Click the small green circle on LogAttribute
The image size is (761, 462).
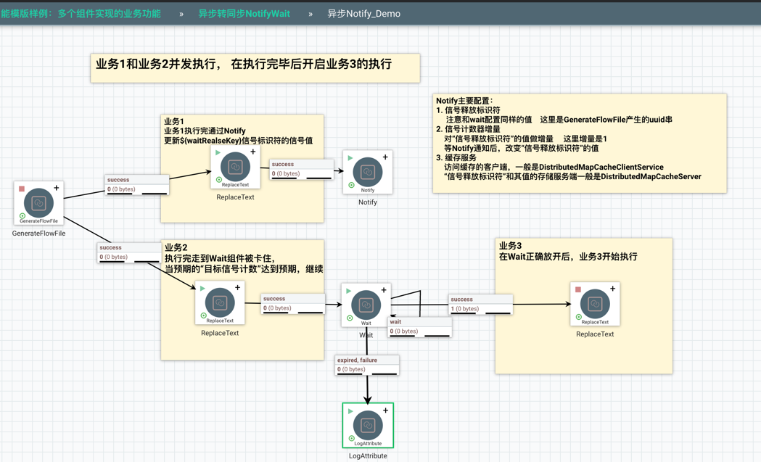pyautogui.click(x=352, y=438)
